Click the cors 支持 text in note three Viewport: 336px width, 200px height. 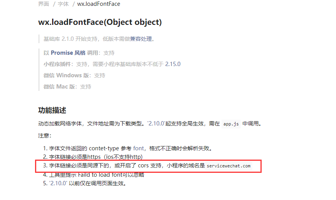click(x=150, y=165)
